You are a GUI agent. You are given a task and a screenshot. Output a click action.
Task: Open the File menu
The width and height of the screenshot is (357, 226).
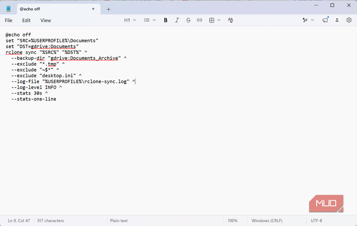(9, 20)
